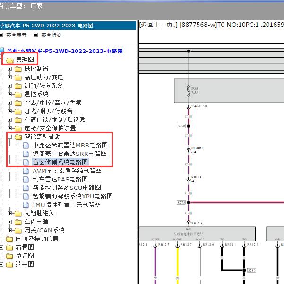Screen dimensions: 284x284
Task: Expand the 制动/转向系统 folder node
Action: pyautogui.click(x=9, y=86)
